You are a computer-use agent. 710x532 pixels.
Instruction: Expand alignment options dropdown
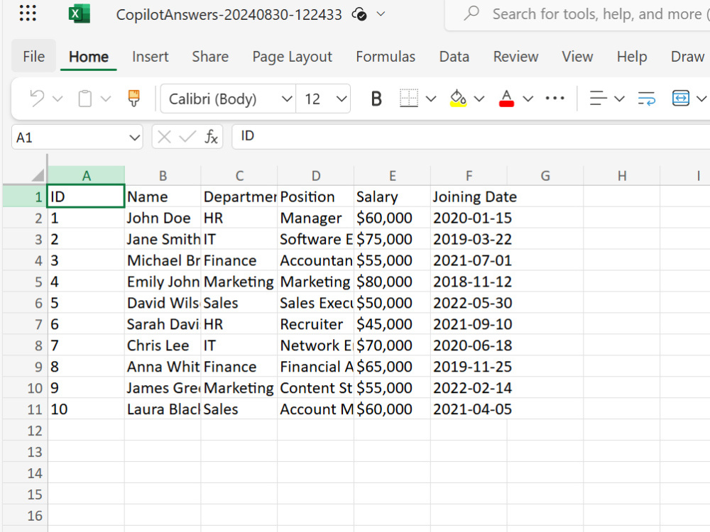pos(619,99)
